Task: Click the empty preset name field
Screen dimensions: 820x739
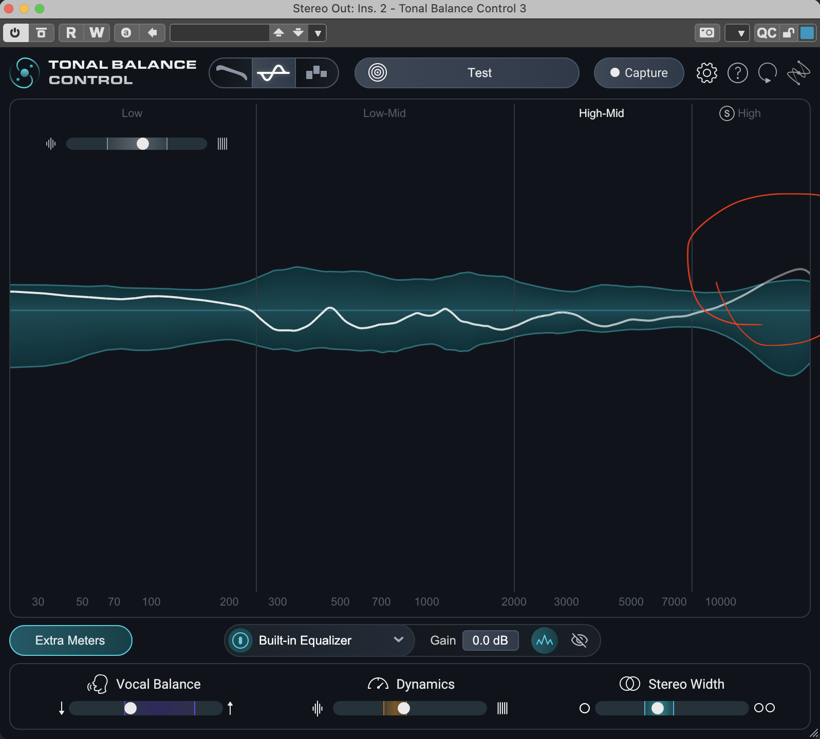Action: point(219,33)
